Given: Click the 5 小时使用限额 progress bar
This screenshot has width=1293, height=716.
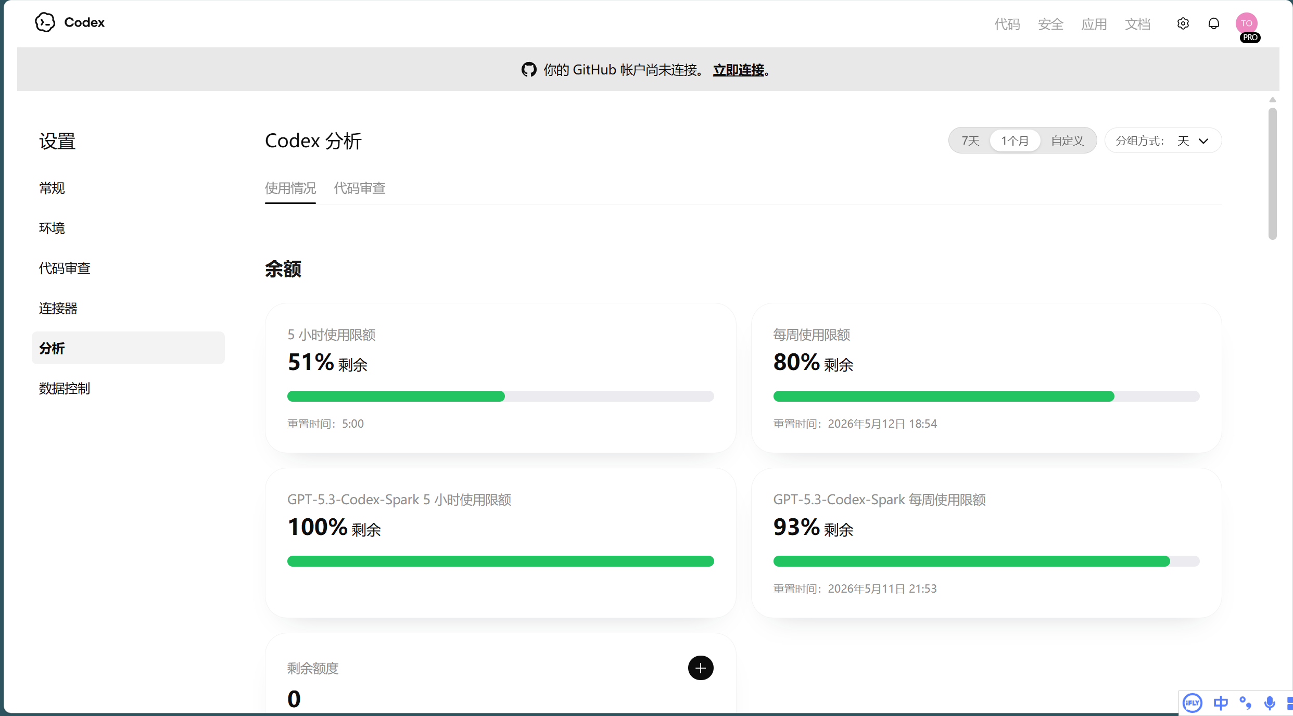Looking at the screenshot, I should point(501,396).
